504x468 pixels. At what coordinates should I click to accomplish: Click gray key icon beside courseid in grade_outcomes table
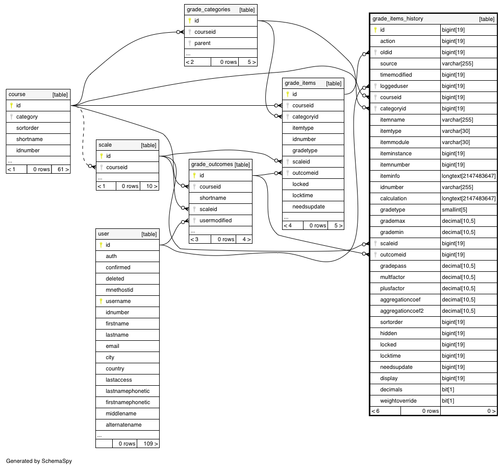pos(194,186)
